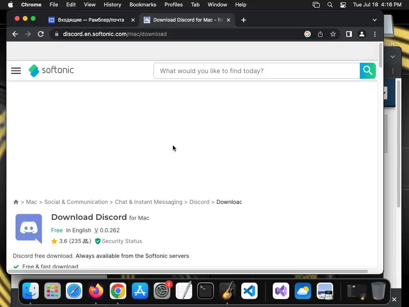
Task: Close the Рамблер/почта tab
Action: click(133, 20)
